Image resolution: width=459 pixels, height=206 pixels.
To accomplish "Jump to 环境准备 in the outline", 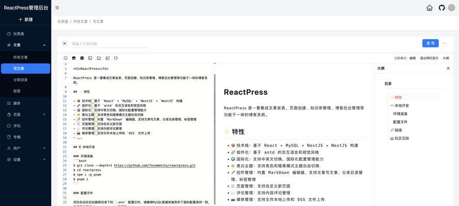I will click(x=400, y=114).
